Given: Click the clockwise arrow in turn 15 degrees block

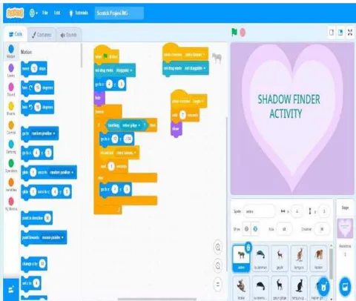Looking at the screenshot, I should pyautogui.click(x=30, y=87).
